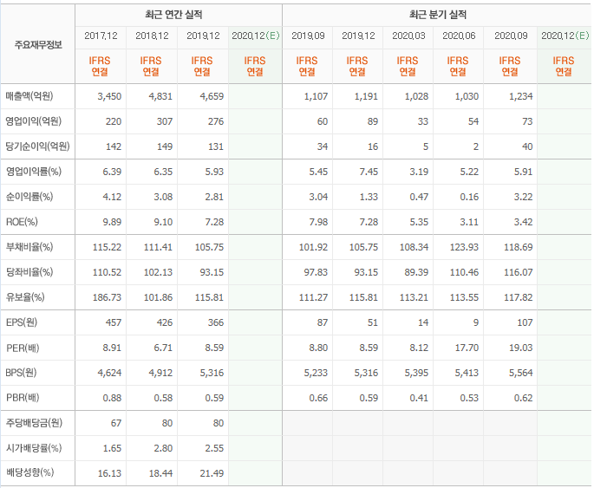The width and height of the screenshot is (594, 488).
Task: Click the operating profit value 307
Action: (165, 121)
